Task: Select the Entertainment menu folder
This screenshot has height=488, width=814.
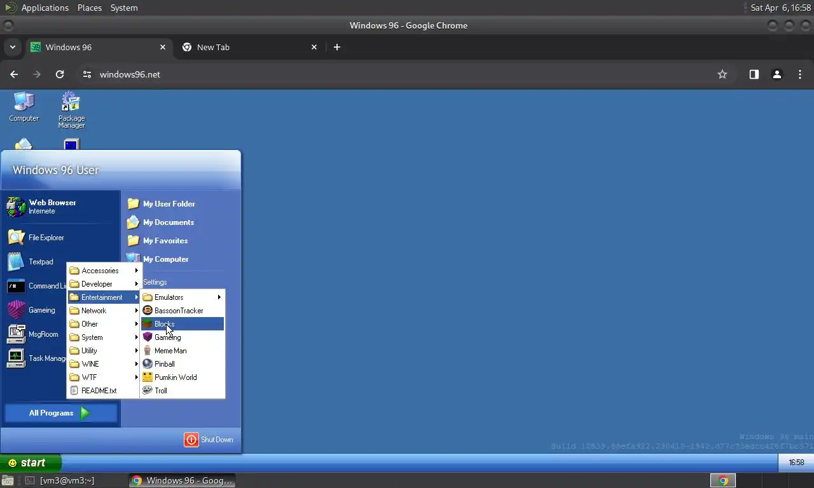Action: 103,297
